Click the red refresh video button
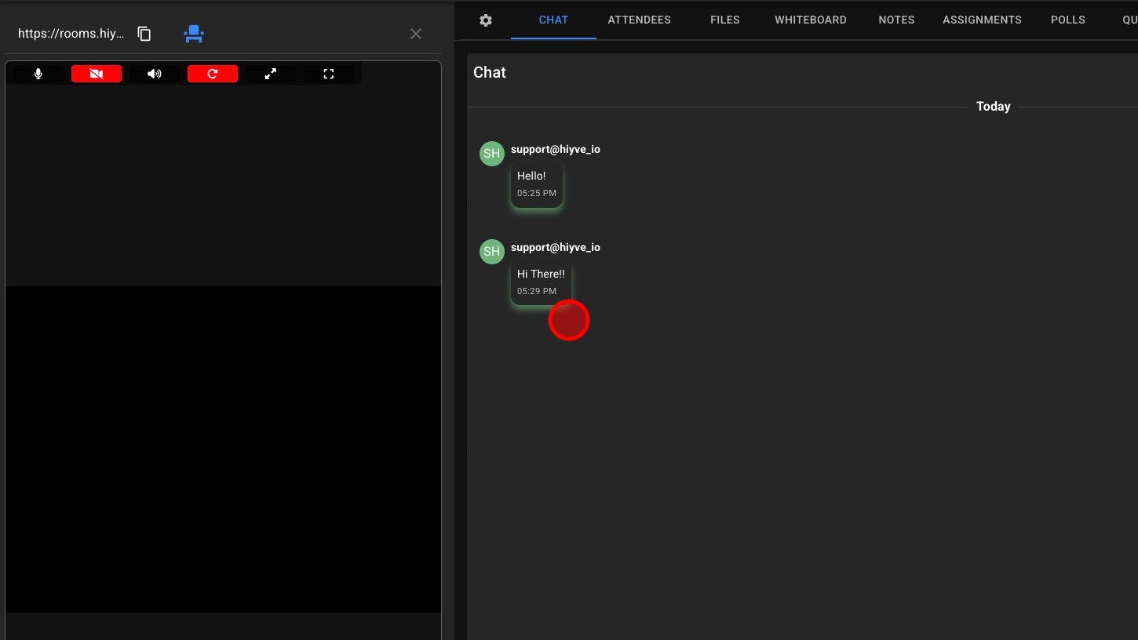 tap(213, 74)
